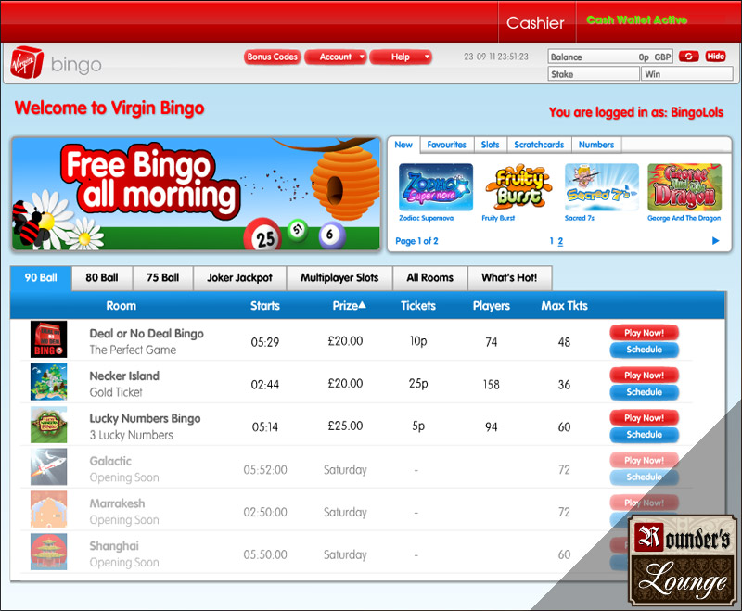Viewport: 742px width, 611px height.
Task: Click the George And The Dragon caption
Action: (684, 218)
